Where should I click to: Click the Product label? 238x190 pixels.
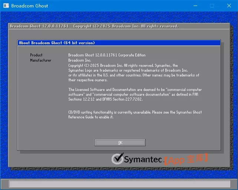[36, 55]
